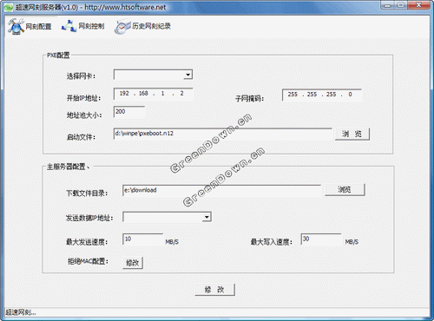This screenshot has width=434, height=321.
Task: Click the 最大发送速度 field
Action: tap(143, 239)
